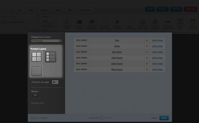
Task: Click Add to Bag for Duha Couch
Action: [157, 64]
